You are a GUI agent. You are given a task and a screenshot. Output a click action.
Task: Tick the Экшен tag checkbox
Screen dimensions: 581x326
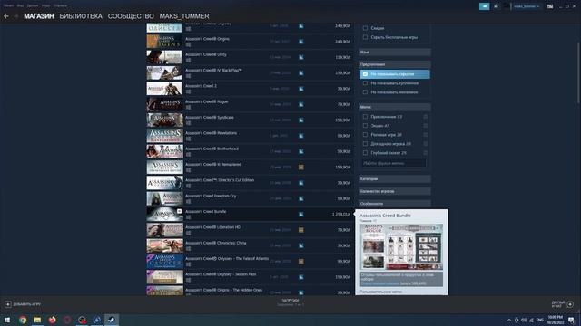coord(365,126)
